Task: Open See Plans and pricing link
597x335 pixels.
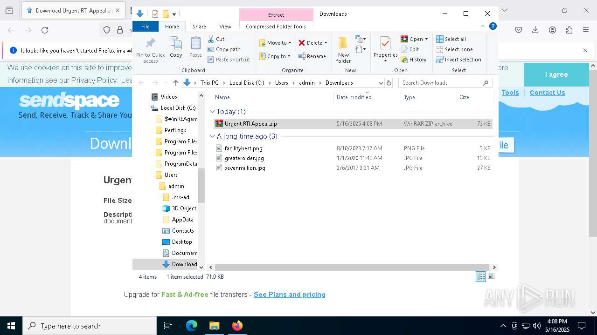Action: coord(290,295)
